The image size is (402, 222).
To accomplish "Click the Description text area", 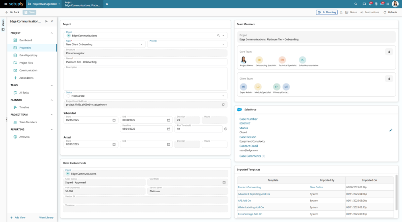I will 146,79.
